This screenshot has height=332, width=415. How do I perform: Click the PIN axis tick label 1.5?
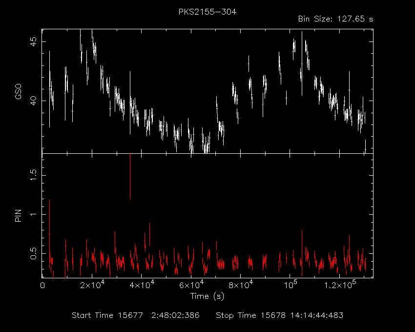34,175
